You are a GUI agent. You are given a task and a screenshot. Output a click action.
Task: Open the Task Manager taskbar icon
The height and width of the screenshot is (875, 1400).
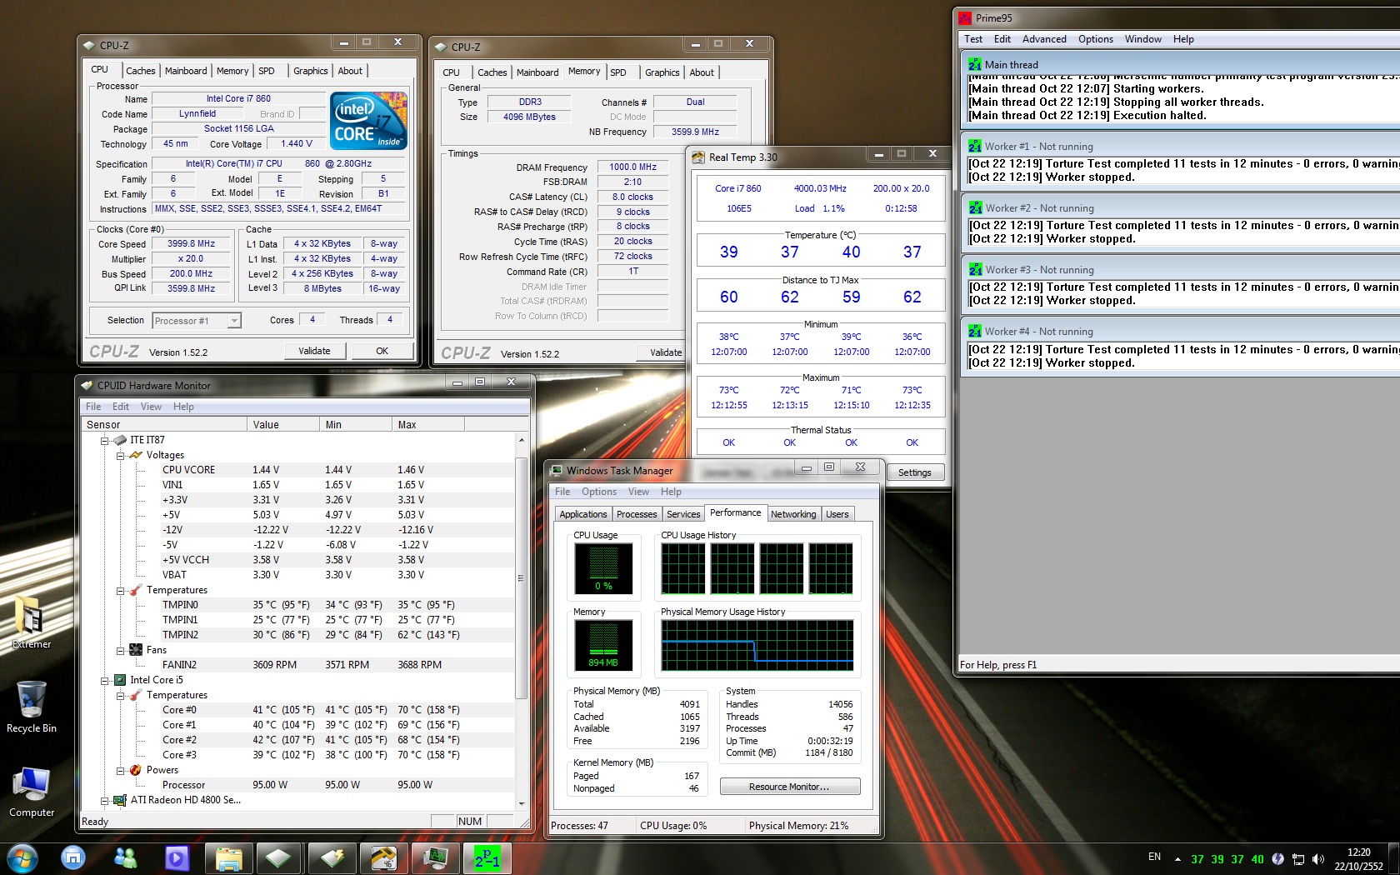click(x=435, y=858)
